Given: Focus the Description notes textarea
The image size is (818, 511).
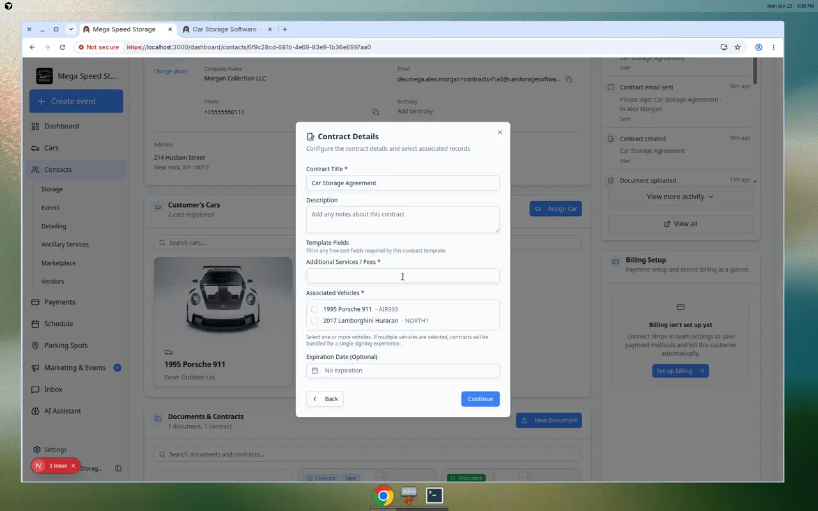Looking at the screenshot, I should coord(403,219).
